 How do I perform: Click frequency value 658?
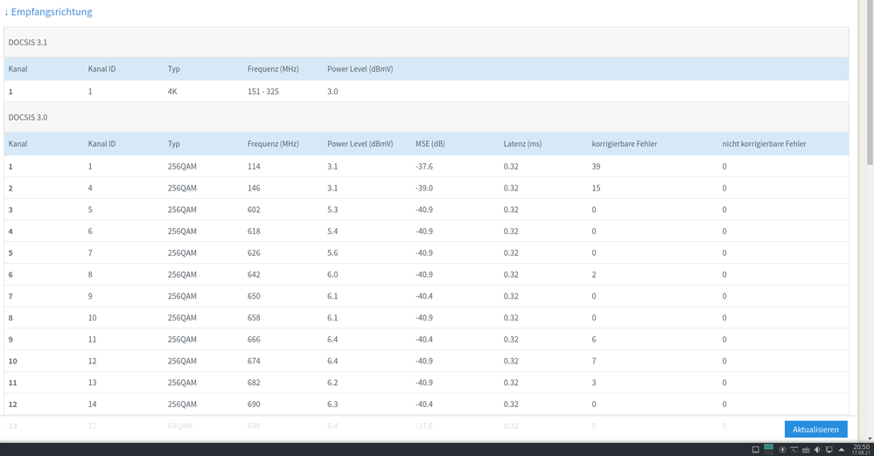pos(254,318)
